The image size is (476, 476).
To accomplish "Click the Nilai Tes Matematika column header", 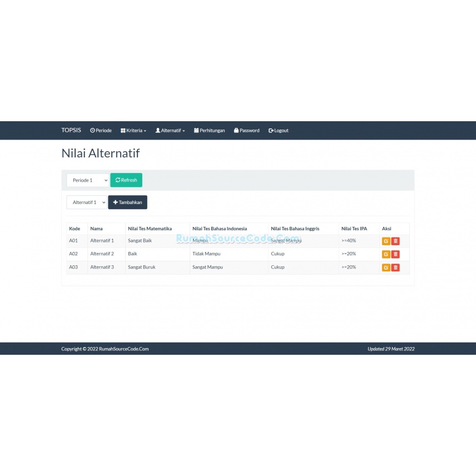I will point(150,229).
